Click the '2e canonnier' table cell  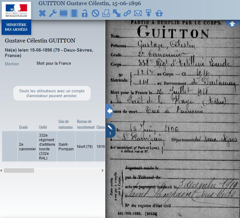(x=27, y=147)
